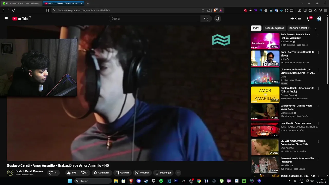Open more options for Soda Stereo Toma la Ruta
The height and width of the screenshot is (185, 329).
click(318, 35)
